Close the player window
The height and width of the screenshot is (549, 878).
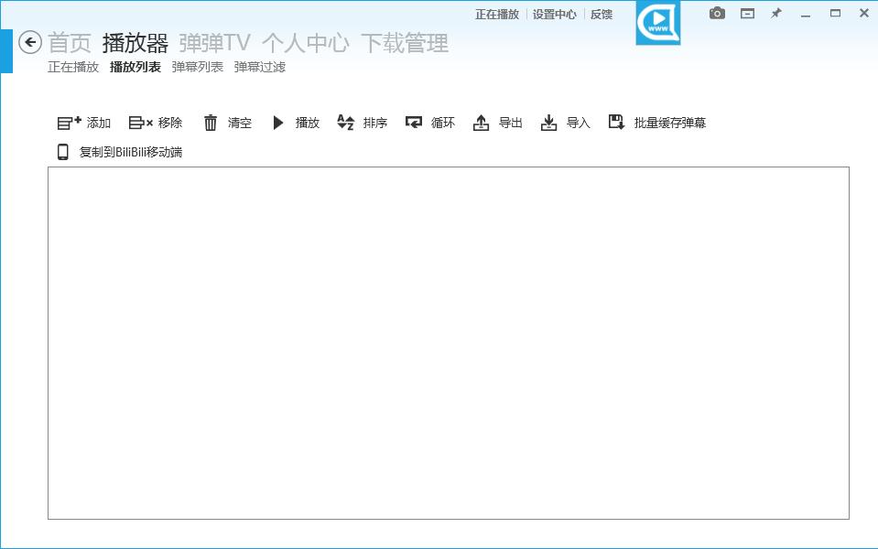point(864,14)
